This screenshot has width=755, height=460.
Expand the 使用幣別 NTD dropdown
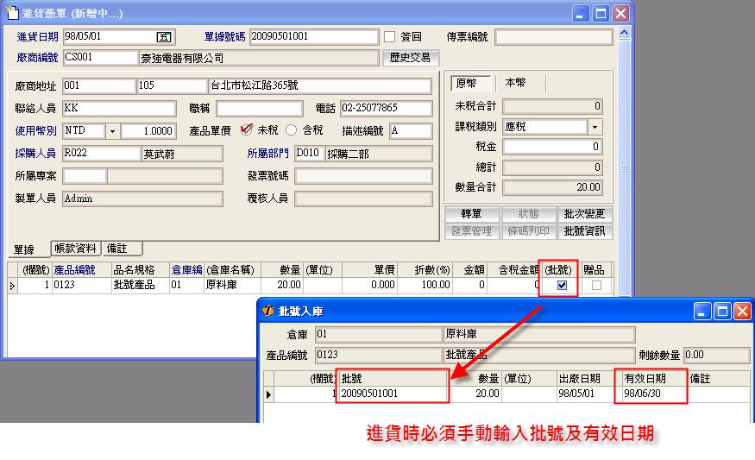coord(112,131)
